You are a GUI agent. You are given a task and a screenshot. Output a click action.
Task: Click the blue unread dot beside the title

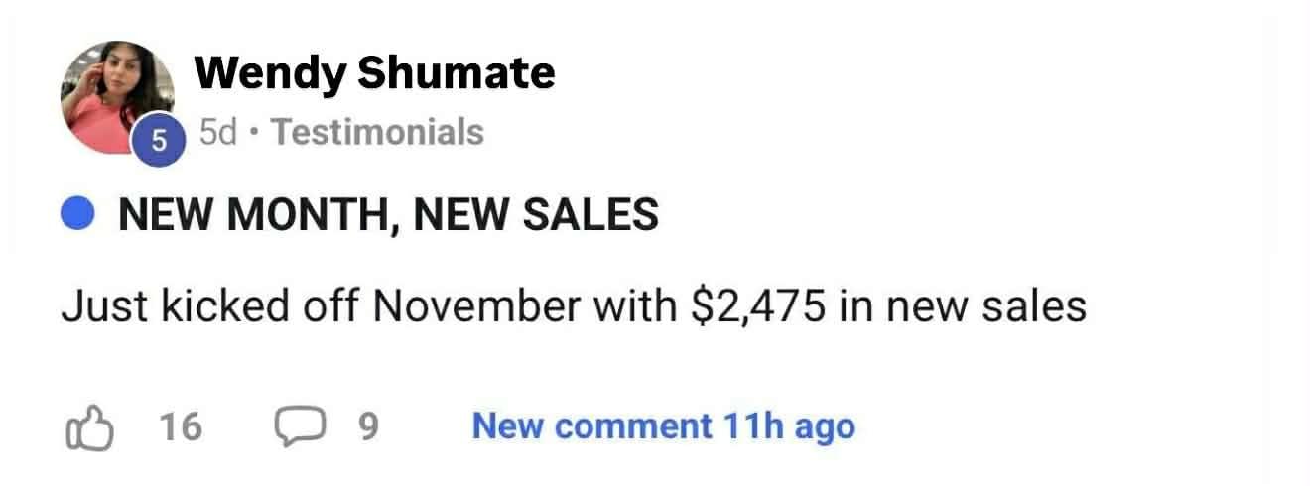pyautogui.click(x=78, y=215)
